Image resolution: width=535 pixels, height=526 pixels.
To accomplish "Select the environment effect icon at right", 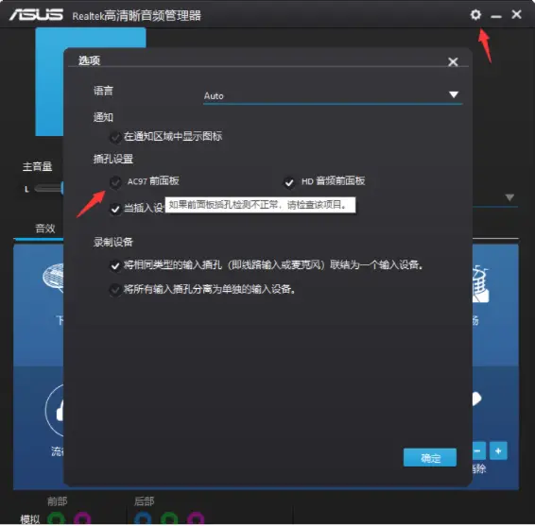I will 481,284.
